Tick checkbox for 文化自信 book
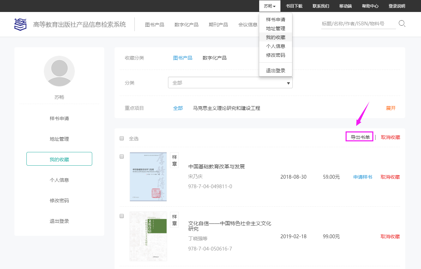The image size is (421, 269). click(122, 216)
